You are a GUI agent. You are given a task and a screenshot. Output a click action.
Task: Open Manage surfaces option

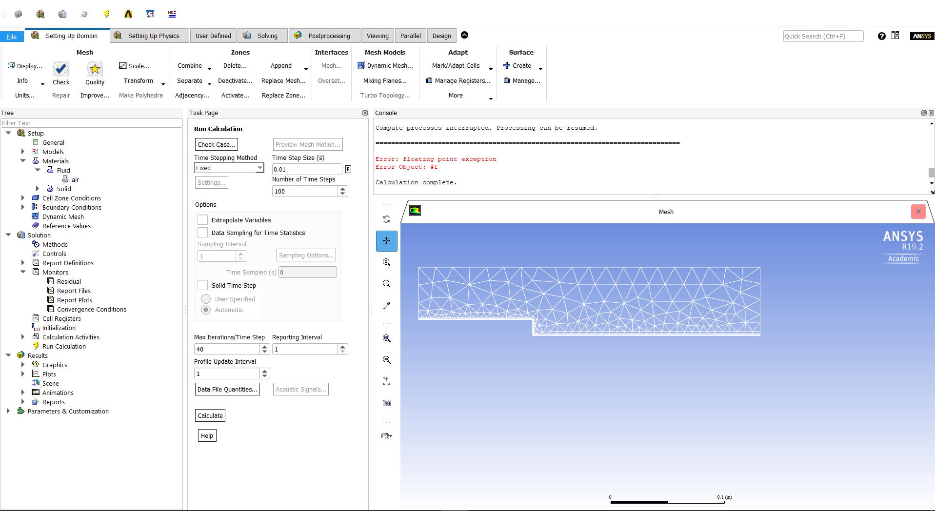coord(522,81)
